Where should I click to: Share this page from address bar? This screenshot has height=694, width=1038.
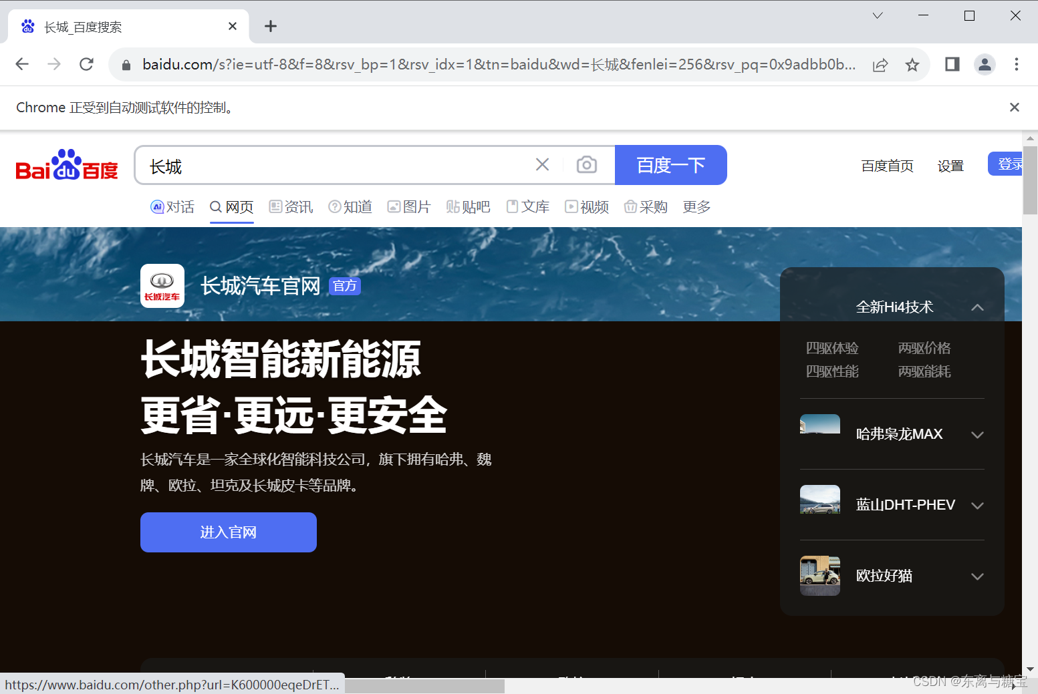click(880, 65)
